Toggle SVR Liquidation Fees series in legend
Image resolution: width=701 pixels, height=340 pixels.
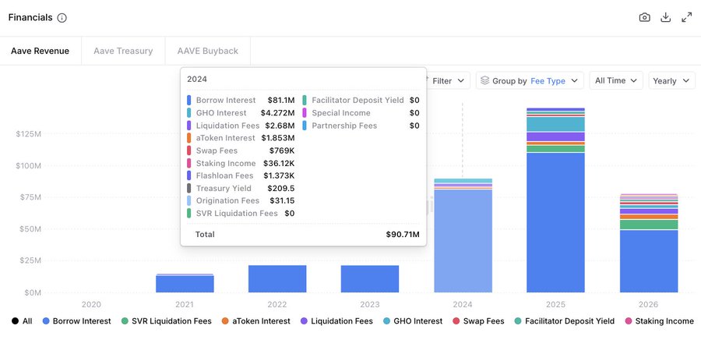167,321
